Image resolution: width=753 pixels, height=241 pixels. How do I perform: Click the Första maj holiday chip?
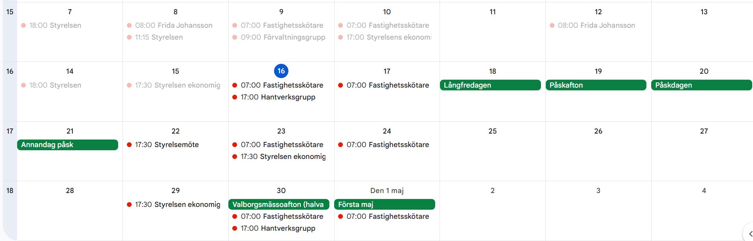point(385,205)
